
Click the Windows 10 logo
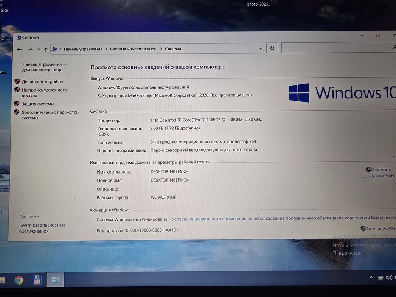coord(342,92)
